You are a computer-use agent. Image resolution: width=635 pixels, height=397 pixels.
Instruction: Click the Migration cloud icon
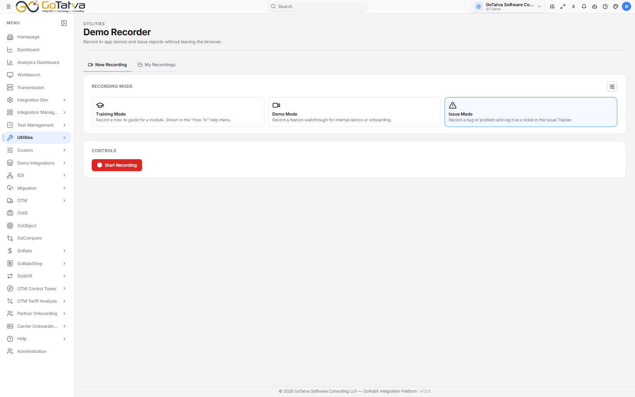point(10,188)
